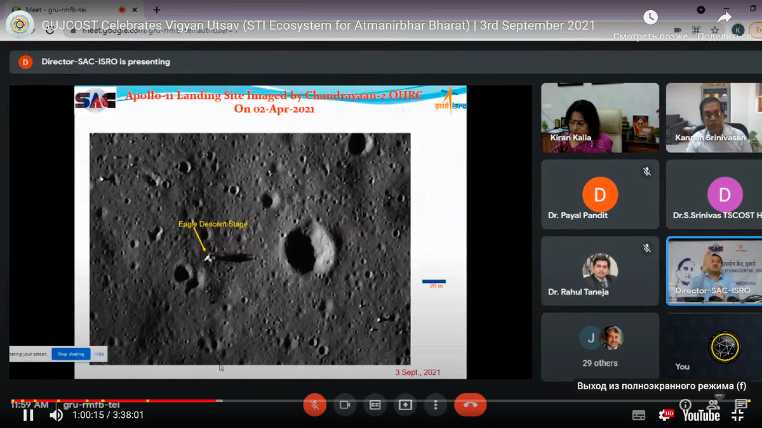Select Dr. Payal Pandit participant tile

[x=600, y=195]
